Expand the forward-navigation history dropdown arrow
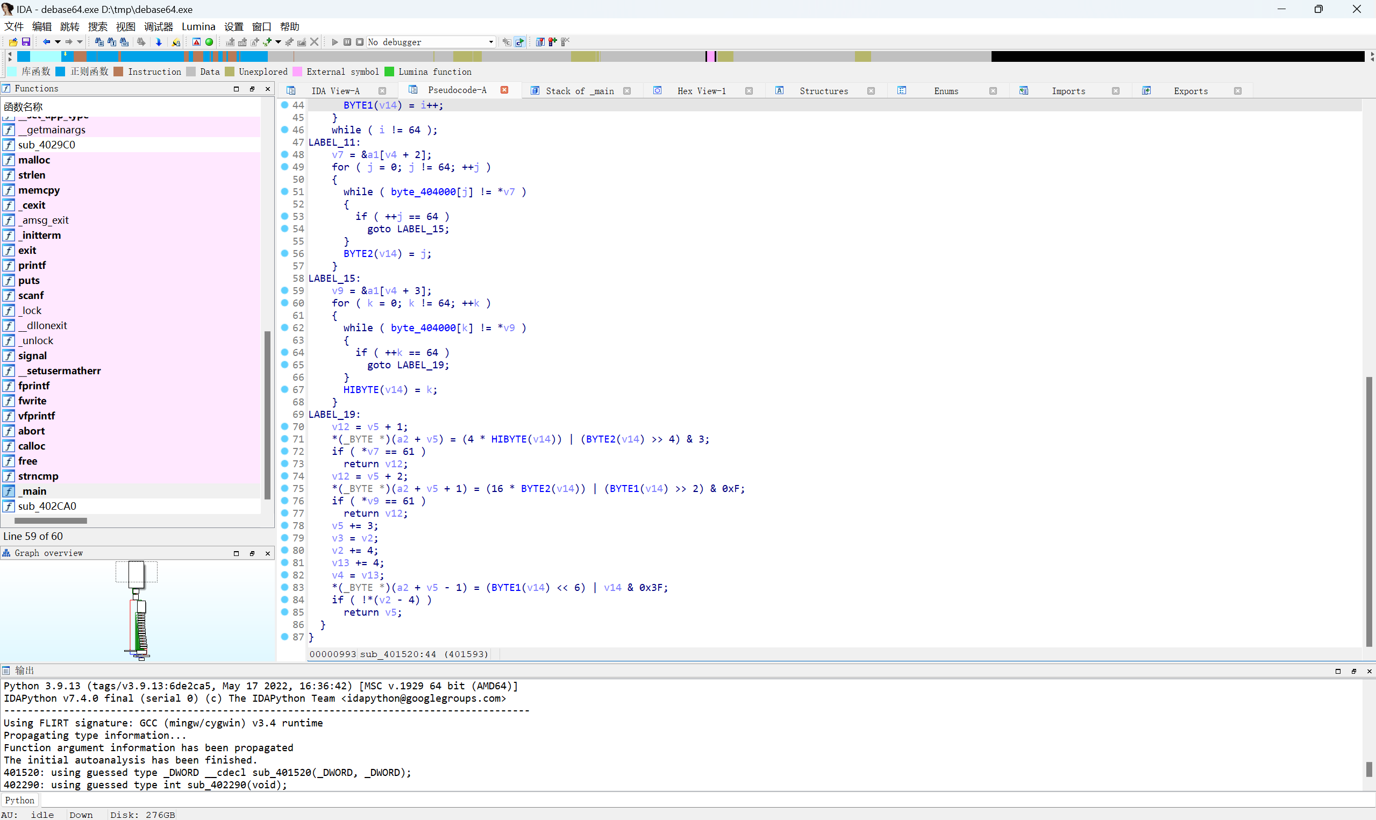This screenshot has width=1376, height=820. (x=80, y=42)
